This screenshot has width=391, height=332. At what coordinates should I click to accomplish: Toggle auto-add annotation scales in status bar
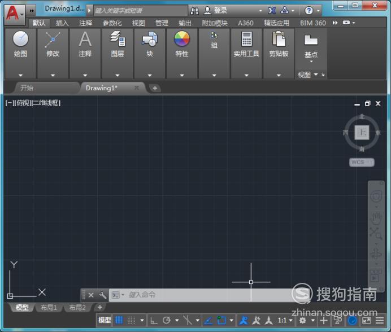(256, 320)
